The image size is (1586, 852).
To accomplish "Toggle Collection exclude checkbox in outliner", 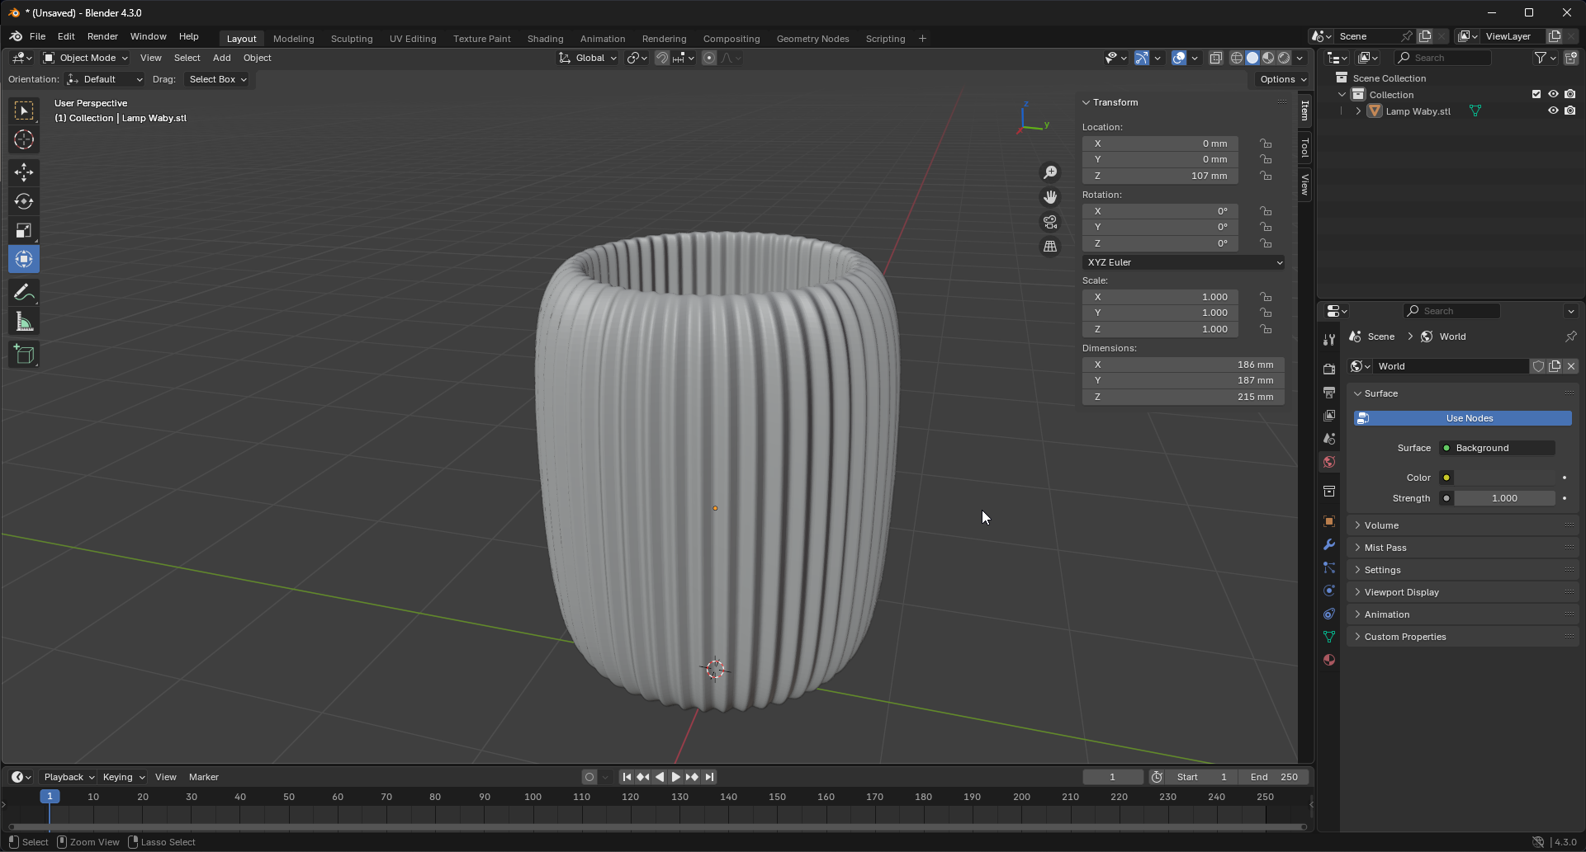I will [1536, 94].
